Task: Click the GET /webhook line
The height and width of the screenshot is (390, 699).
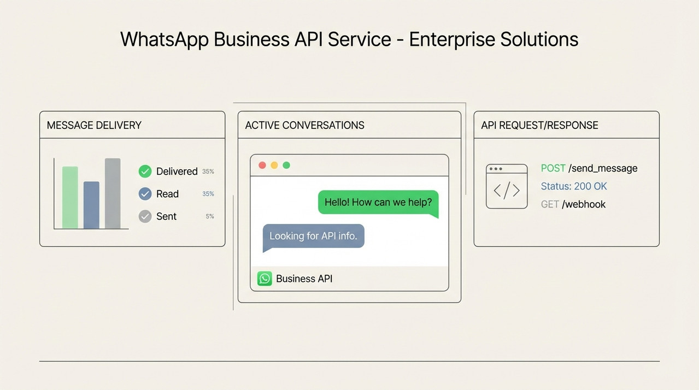Action: click(573, 204)
